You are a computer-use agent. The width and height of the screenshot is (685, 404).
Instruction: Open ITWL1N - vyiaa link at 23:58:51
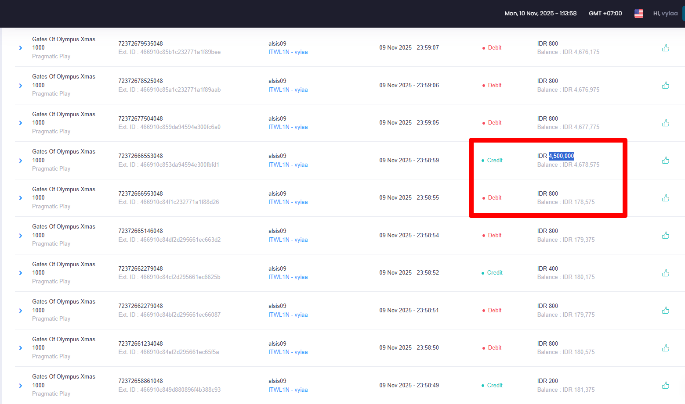point(288,315)
